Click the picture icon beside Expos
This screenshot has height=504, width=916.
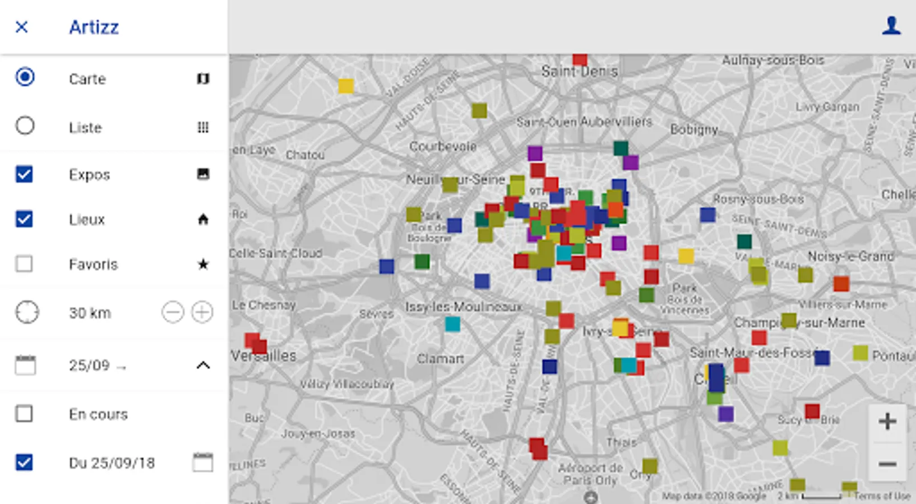[203, 174]
